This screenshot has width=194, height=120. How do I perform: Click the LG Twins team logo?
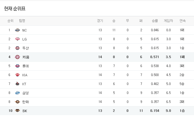pos(17,39)
